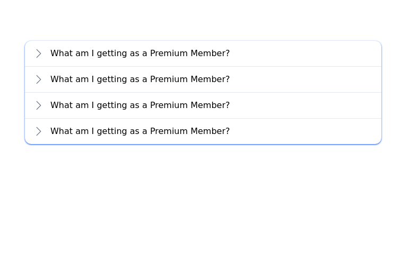Select the first "What am I getting" question text
419x268 pixels.
tap(140, 53)
